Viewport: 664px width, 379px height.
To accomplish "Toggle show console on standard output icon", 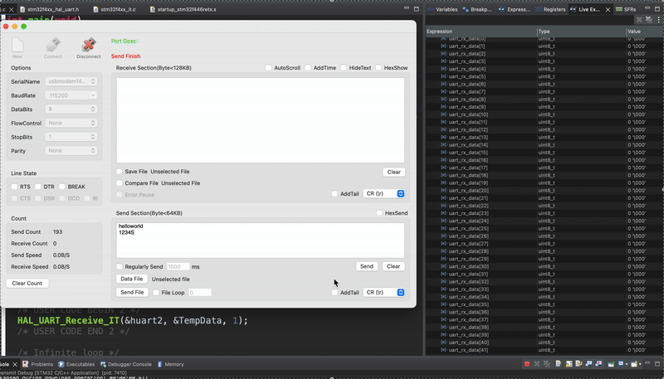I will pyautogui.click(x=588, y=364).
